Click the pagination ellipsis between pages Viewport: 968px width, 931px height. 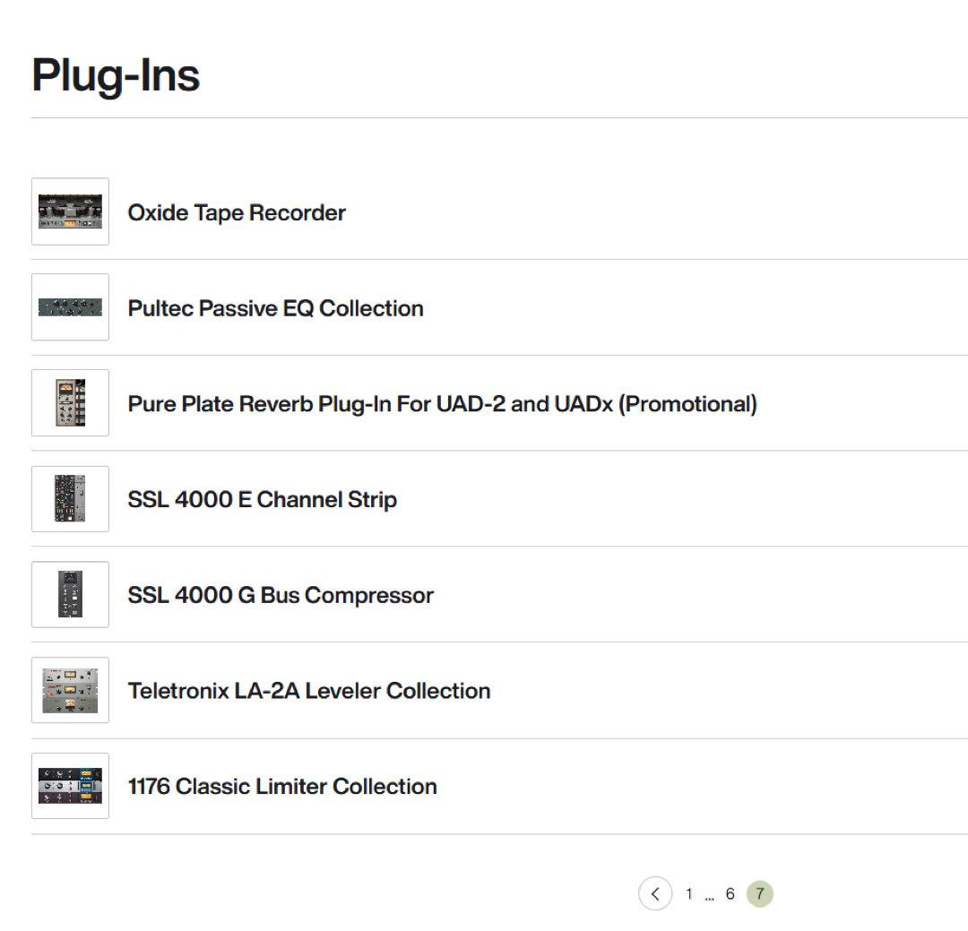click(709, 895)
